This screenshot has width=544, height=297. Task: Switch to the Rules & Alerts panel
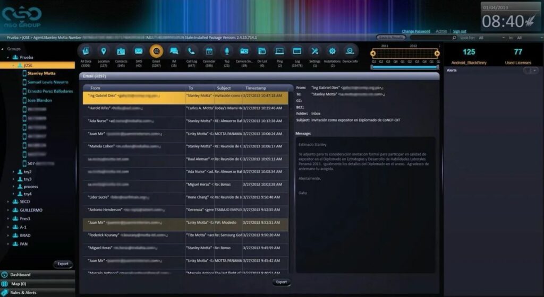(38, 293)
